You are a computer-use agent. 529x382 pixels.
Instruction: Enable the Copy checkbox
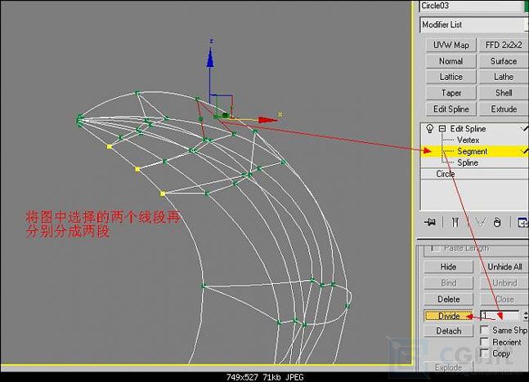(x=485, y=353)
